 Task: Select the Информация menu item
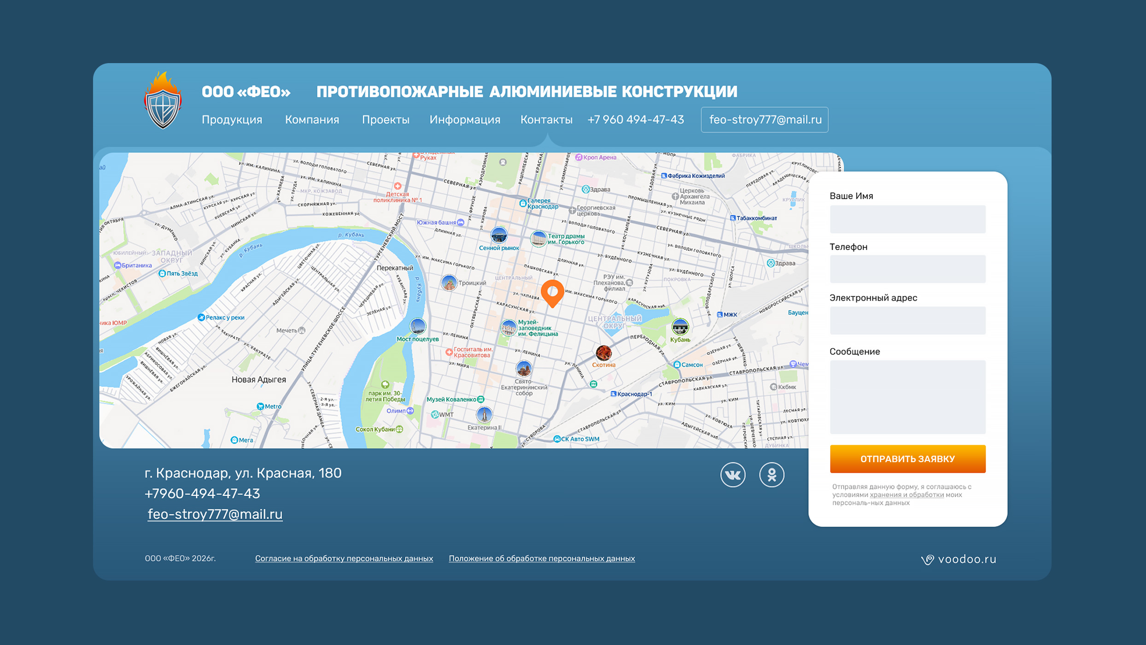pyautogui.click(x=465, y=120)
